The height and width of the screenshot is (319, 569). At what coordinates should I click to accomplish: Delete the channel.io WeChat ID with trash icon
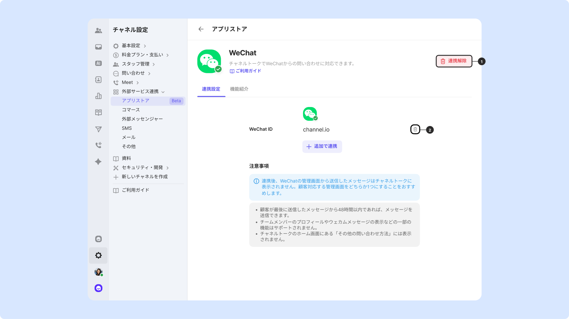pyautogui.click(x=415, y=129)
